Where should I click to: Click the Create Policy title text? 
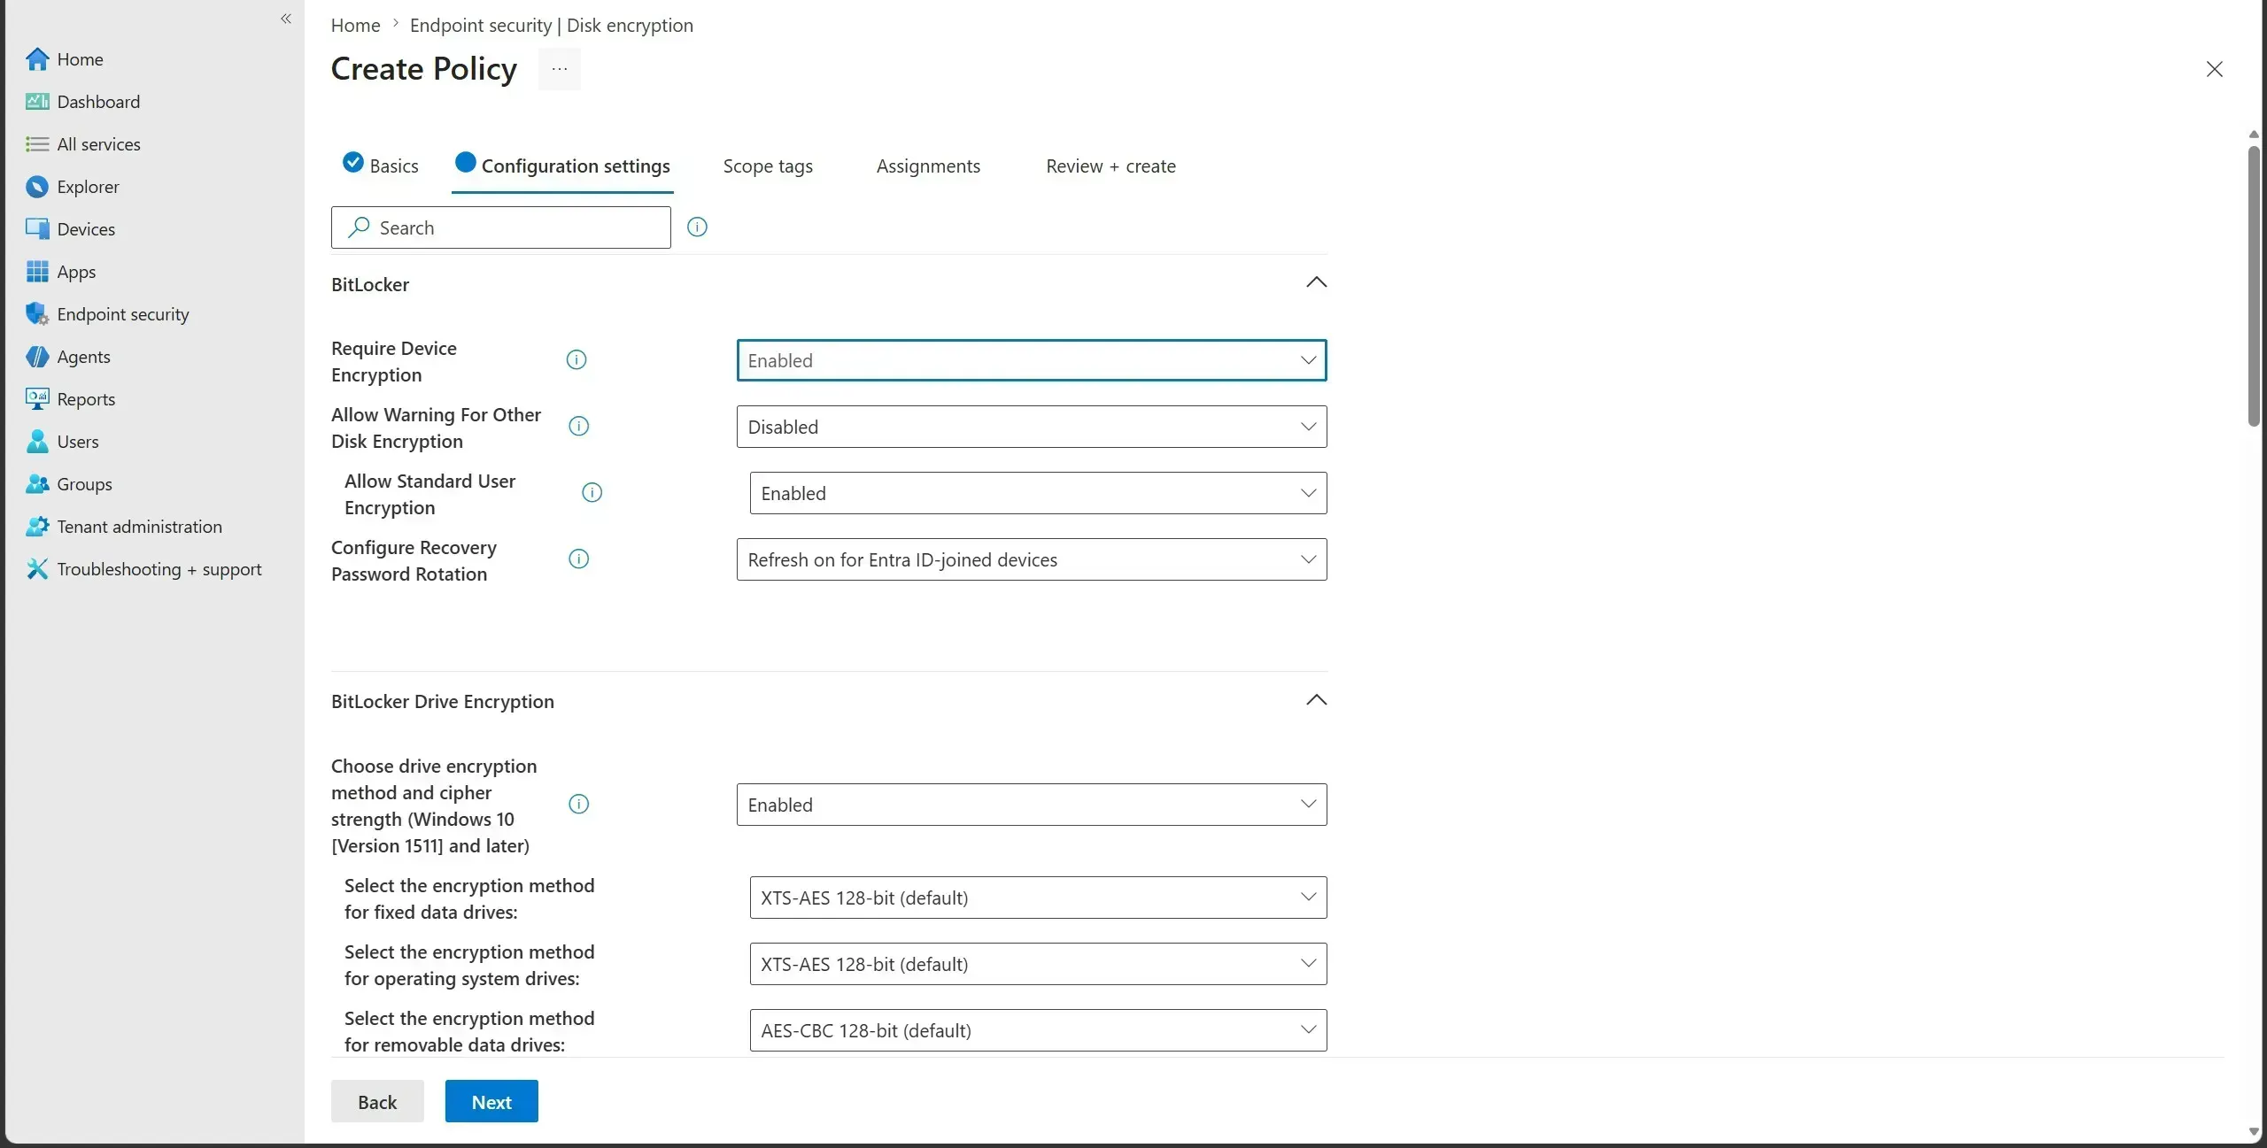[x=423, y=69]
